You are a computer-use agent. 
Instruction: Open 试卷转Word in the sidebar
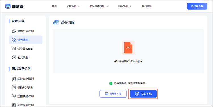pos(25,49)
